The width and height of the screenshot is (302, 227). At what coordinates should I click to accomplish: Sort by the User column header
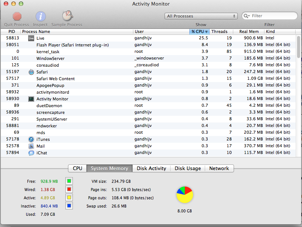point(161,31)
